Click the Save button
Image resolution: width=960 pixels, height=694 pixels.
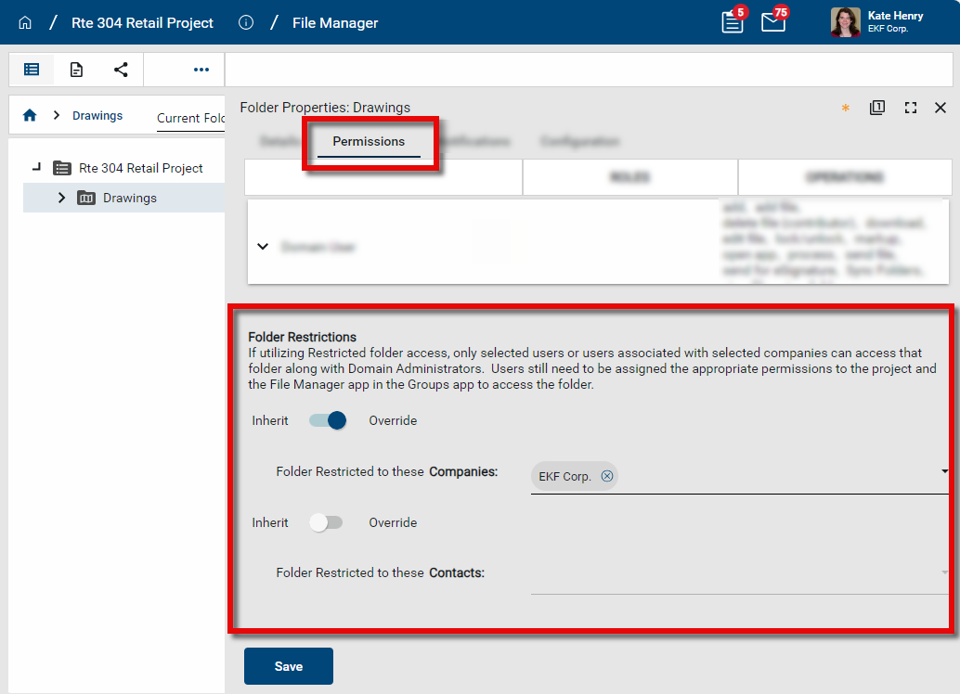(x=288, y=666)
